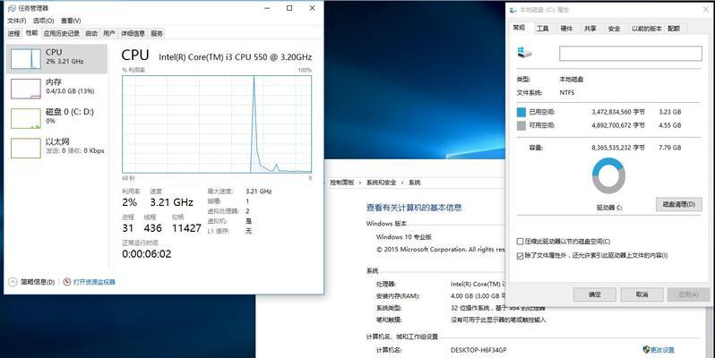The width and height of the screenshot is (715, 358).
Task: Click the disk usage donut chart
Action: pos(608,175)
